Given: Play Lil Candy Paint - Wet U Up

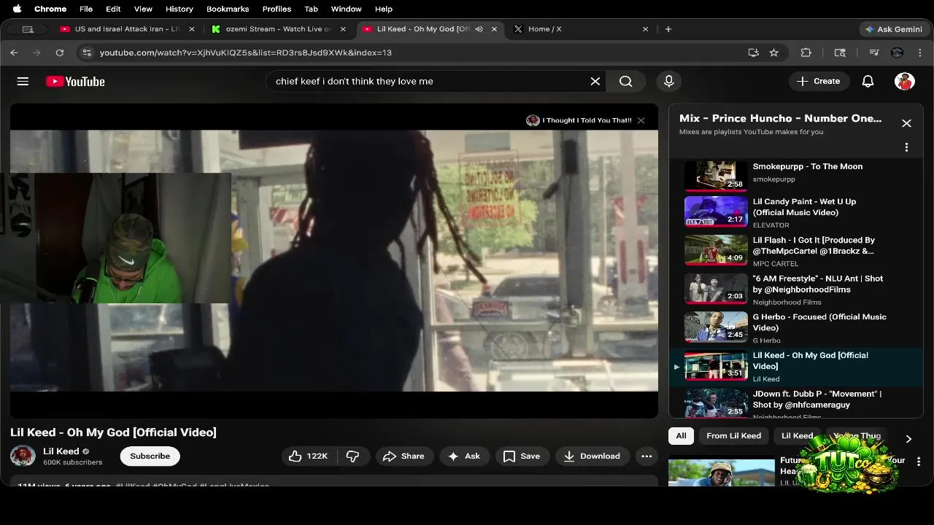Looking at the screenshot, I should coord(795,213).
